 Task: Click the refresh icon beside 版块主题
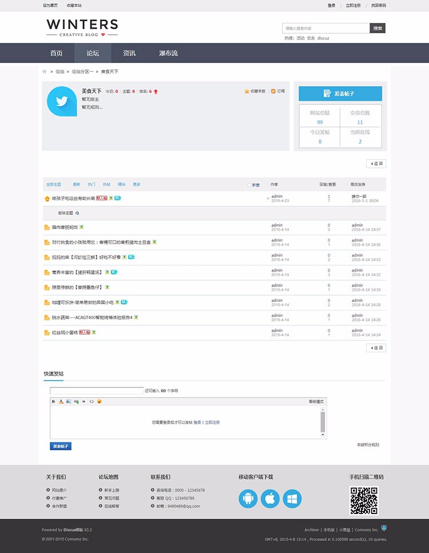coord(77,213)
